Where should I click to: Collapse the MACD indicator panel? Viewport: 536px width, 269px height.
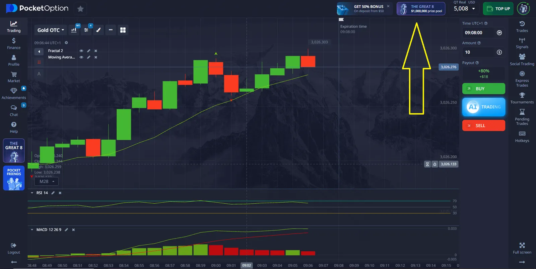(x=32, y=230)
